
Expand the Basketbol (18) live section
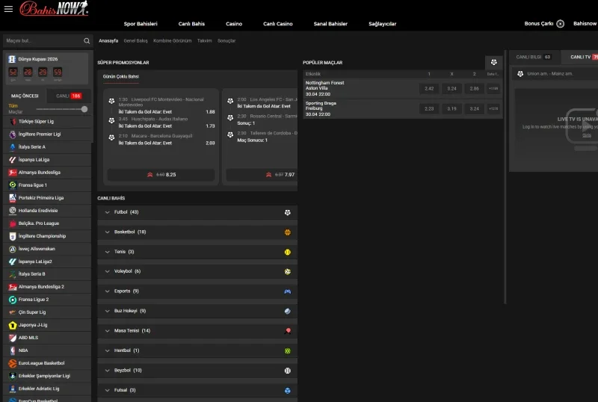[x=197, y=232]
